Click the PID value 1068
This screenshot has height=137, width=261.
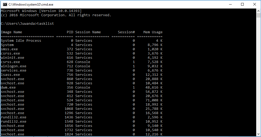click(x=69, y=109)
